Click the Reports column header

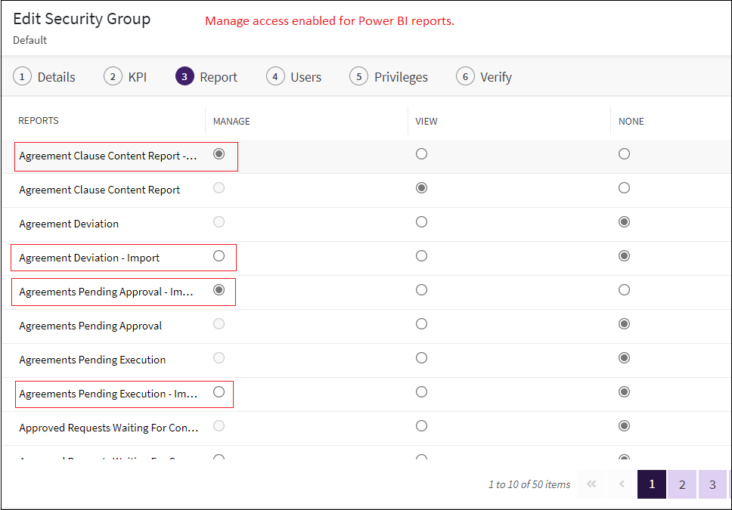(x=39, y=121)
